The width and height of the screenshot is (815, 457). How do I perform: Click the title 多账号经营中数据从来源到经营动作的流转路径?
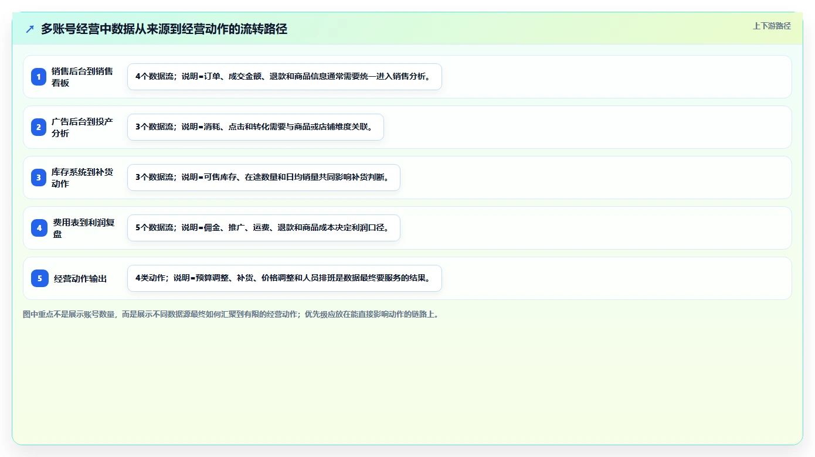pos(164,29)
